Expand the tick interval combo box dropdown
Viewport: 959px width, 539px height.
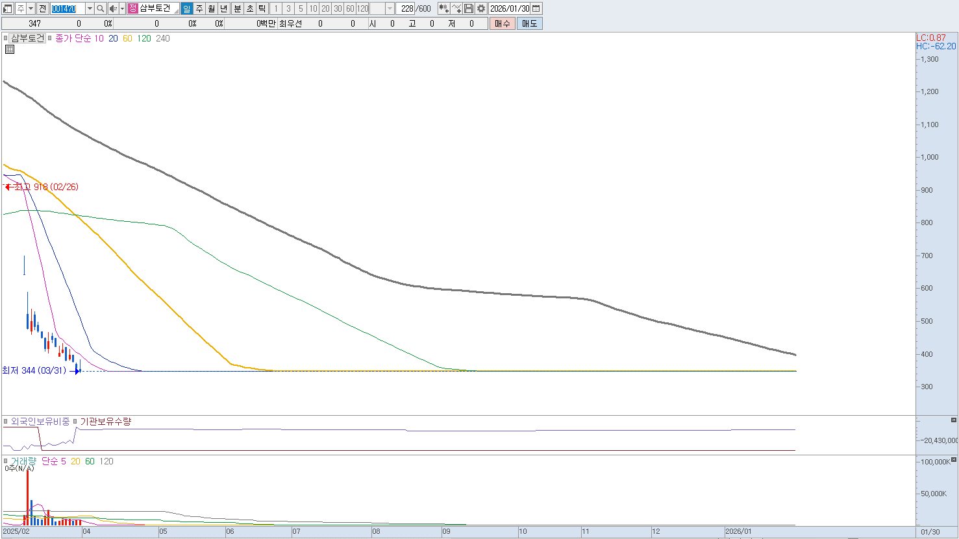pyautogui.click(x=390, y=8)
